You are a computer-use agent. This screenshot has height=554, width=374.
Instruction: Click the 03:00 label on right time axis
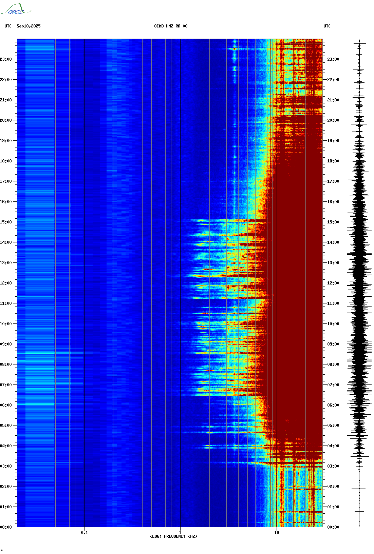[x=333, y=466]
